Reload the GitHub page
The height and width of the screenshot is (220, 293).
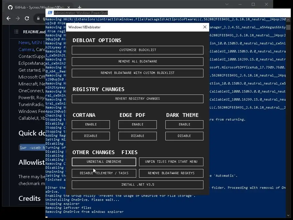pyautogui.click(x=27, y=18)
